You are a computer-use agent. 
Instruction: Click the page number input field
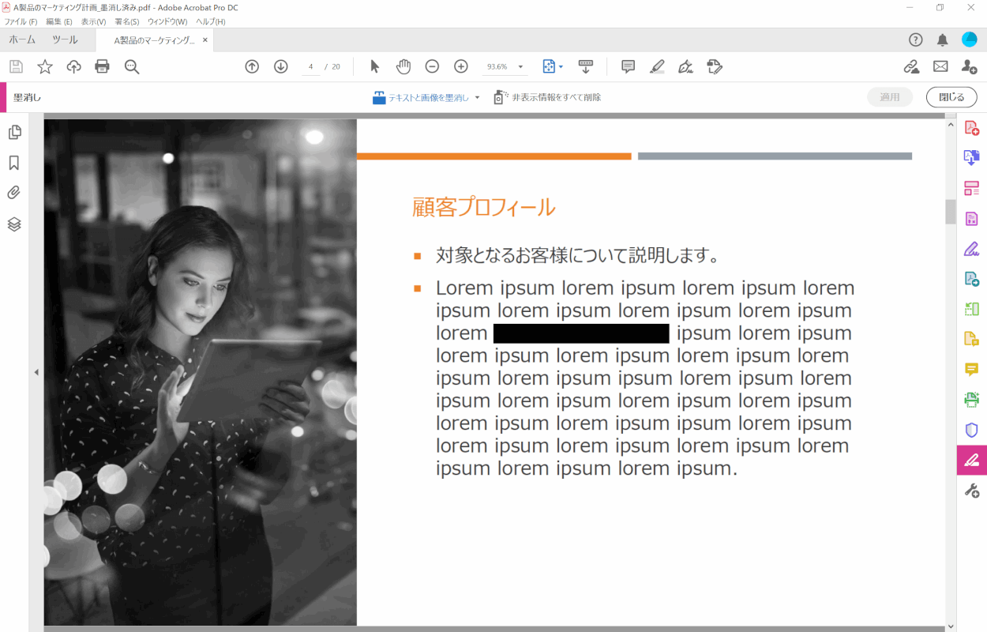click(311, 66)
